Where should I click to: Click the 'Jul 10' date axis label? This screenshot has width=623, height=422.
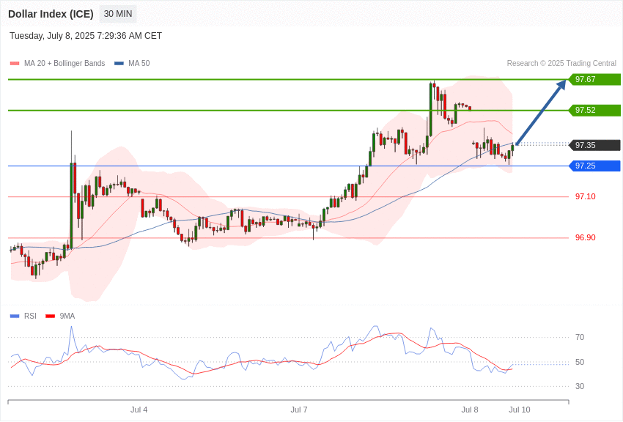point(520,410)
